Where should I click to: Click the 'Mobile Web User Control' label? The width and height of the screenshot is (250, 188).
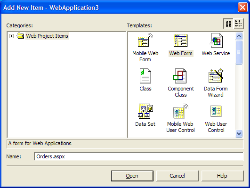coord(180,127)
